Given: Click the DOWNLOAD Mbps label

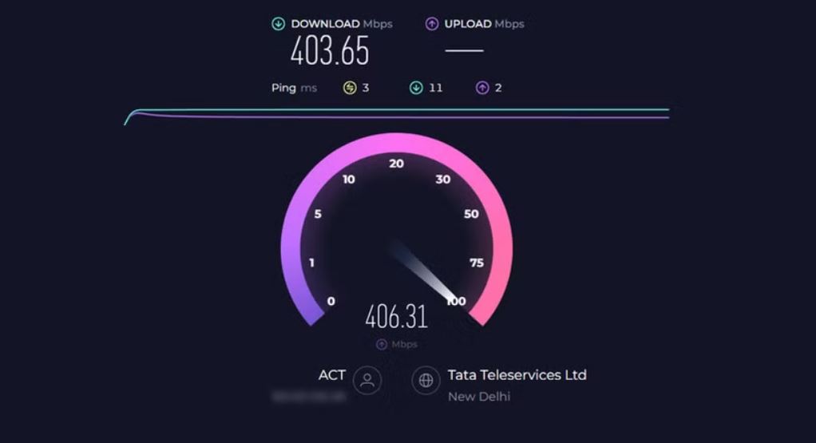Looking at the screenshot, I should [x=342, y=24].
